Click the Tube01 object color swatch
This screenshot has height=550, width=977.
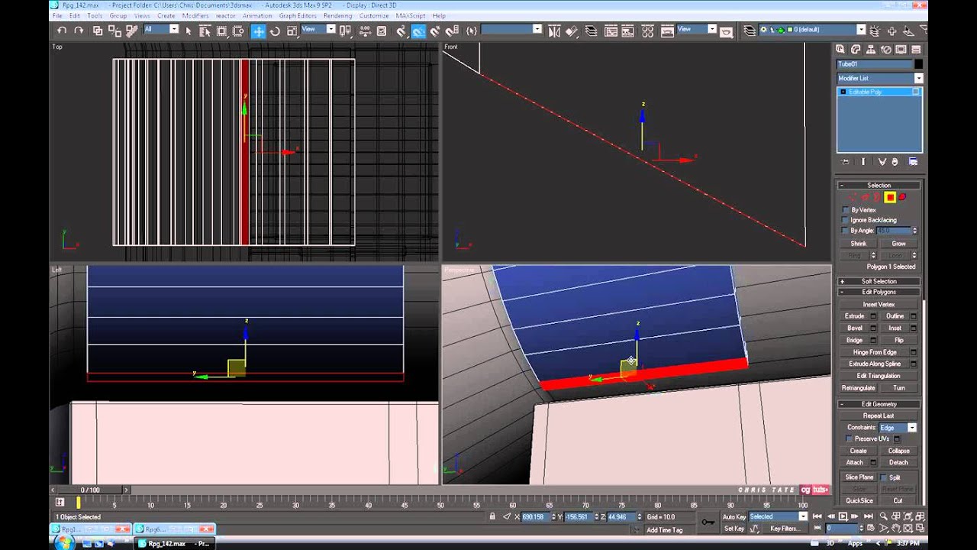(x=918, y=64)
